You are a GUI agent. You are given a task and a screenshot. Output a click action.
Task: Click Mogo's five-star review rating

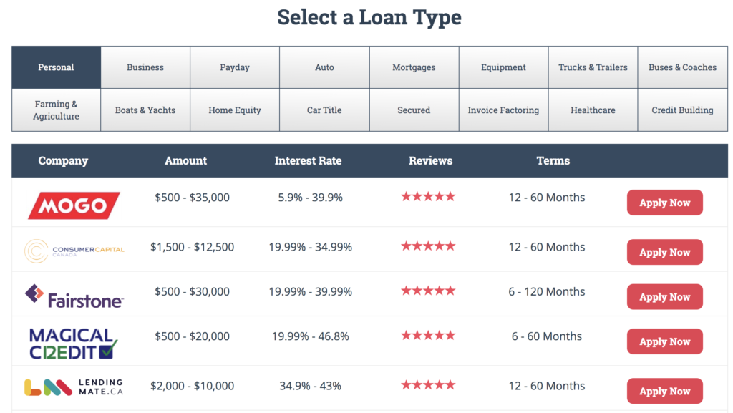tap(428, 197)
